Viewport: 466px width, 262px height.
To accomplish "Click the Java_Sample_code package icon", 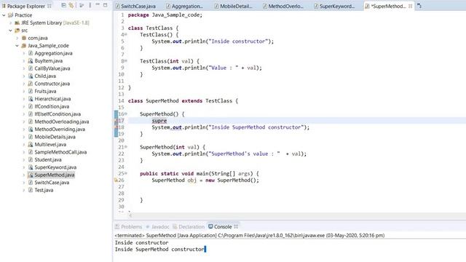I will pos(24,46).
